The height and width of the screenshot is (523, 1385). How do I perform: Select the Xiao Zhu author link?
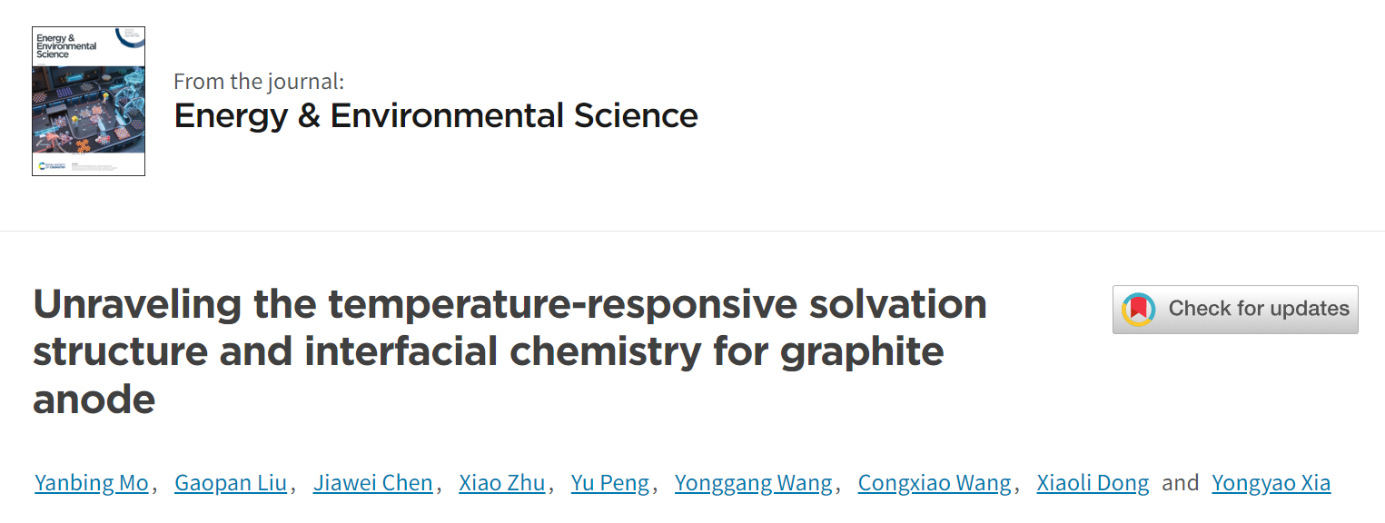502,483
